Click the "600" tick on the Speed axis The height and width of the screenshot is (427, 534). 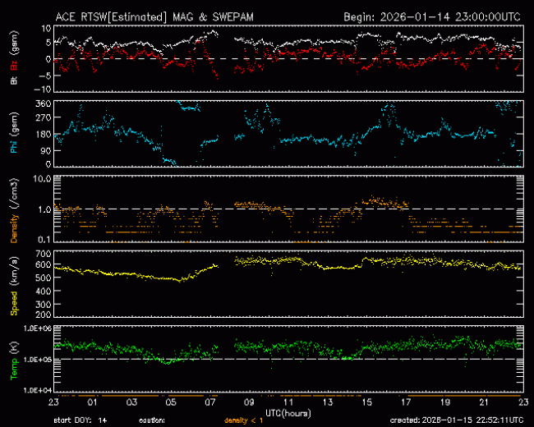[44, 264]
